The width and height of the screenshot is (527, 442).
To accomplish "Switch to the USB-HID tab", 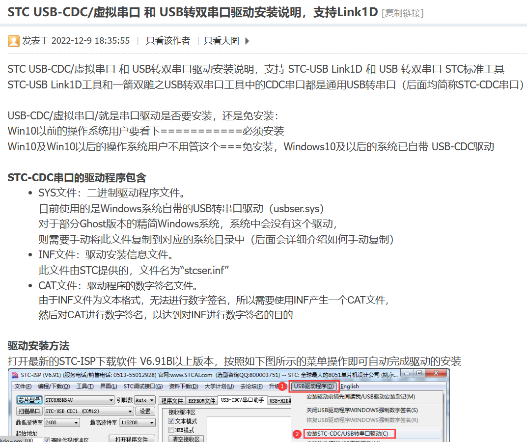I will tap(280, 401).
